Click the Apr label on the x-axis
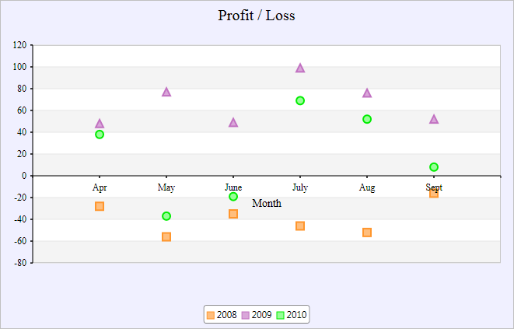514x329 pixels. pyautogui.click(x=100, y=187)
